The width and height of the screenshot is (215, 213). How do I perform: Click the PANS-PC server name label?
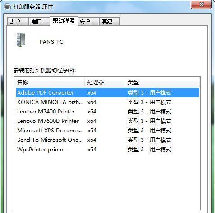[51, 41]
